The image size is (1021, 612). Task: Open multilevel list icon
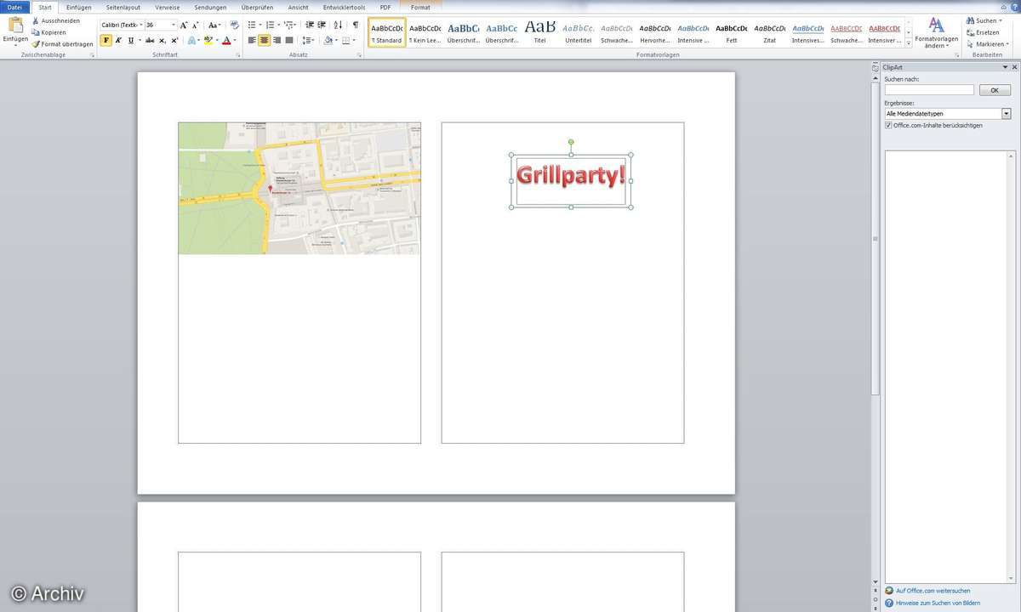tap(288, 25)
